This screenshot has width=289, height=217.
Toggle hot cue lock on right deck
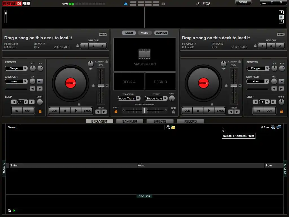coord(255,45)
